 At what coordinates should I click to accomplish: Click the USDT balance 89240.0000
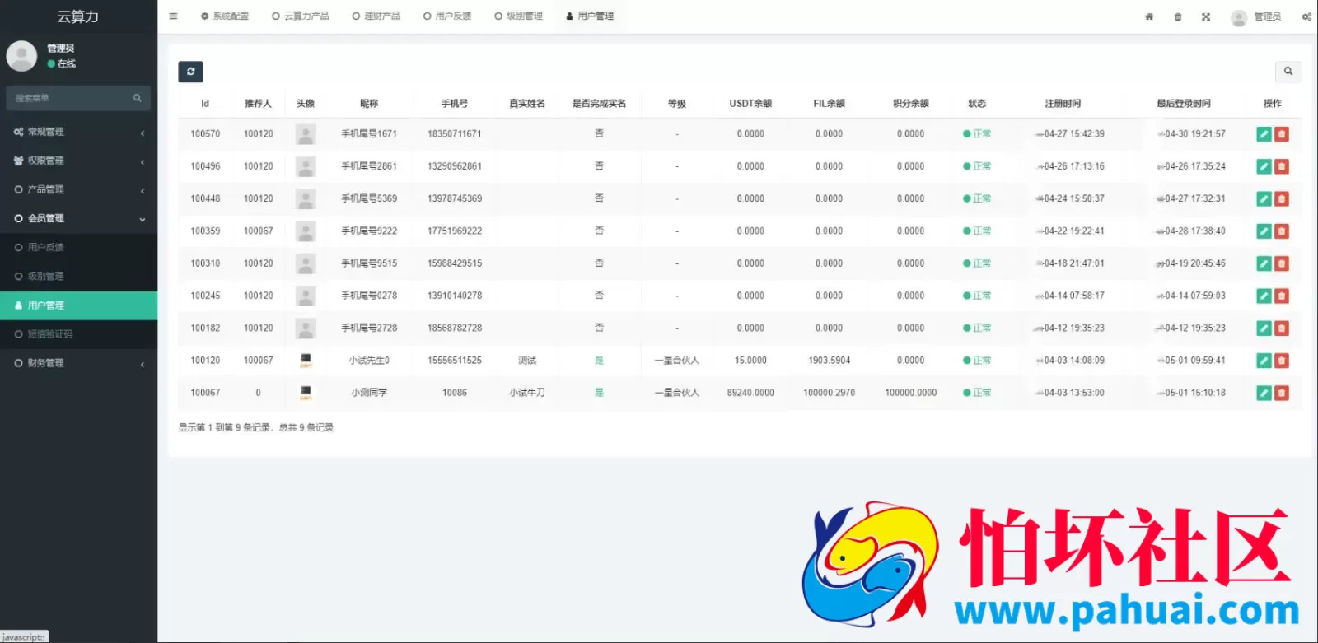[x=750, y=393]
